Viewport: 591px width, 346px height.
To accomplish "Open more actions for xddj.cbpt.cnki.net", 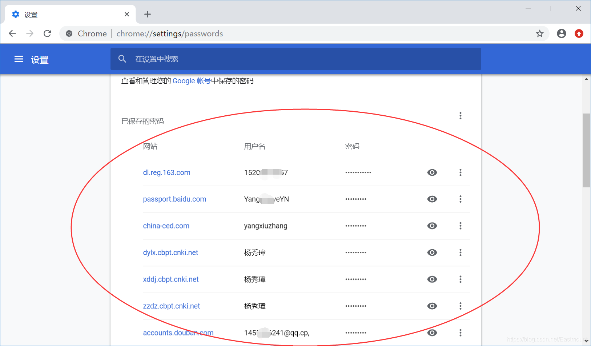I will click(461, 279).
